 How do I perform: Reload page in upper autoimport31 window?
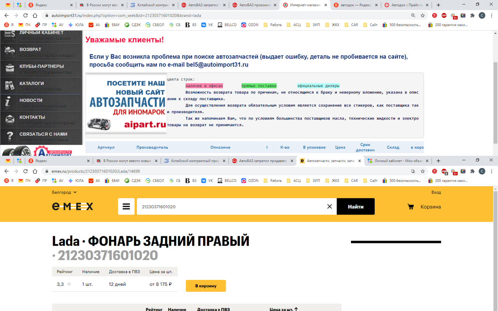pos(25,16)
